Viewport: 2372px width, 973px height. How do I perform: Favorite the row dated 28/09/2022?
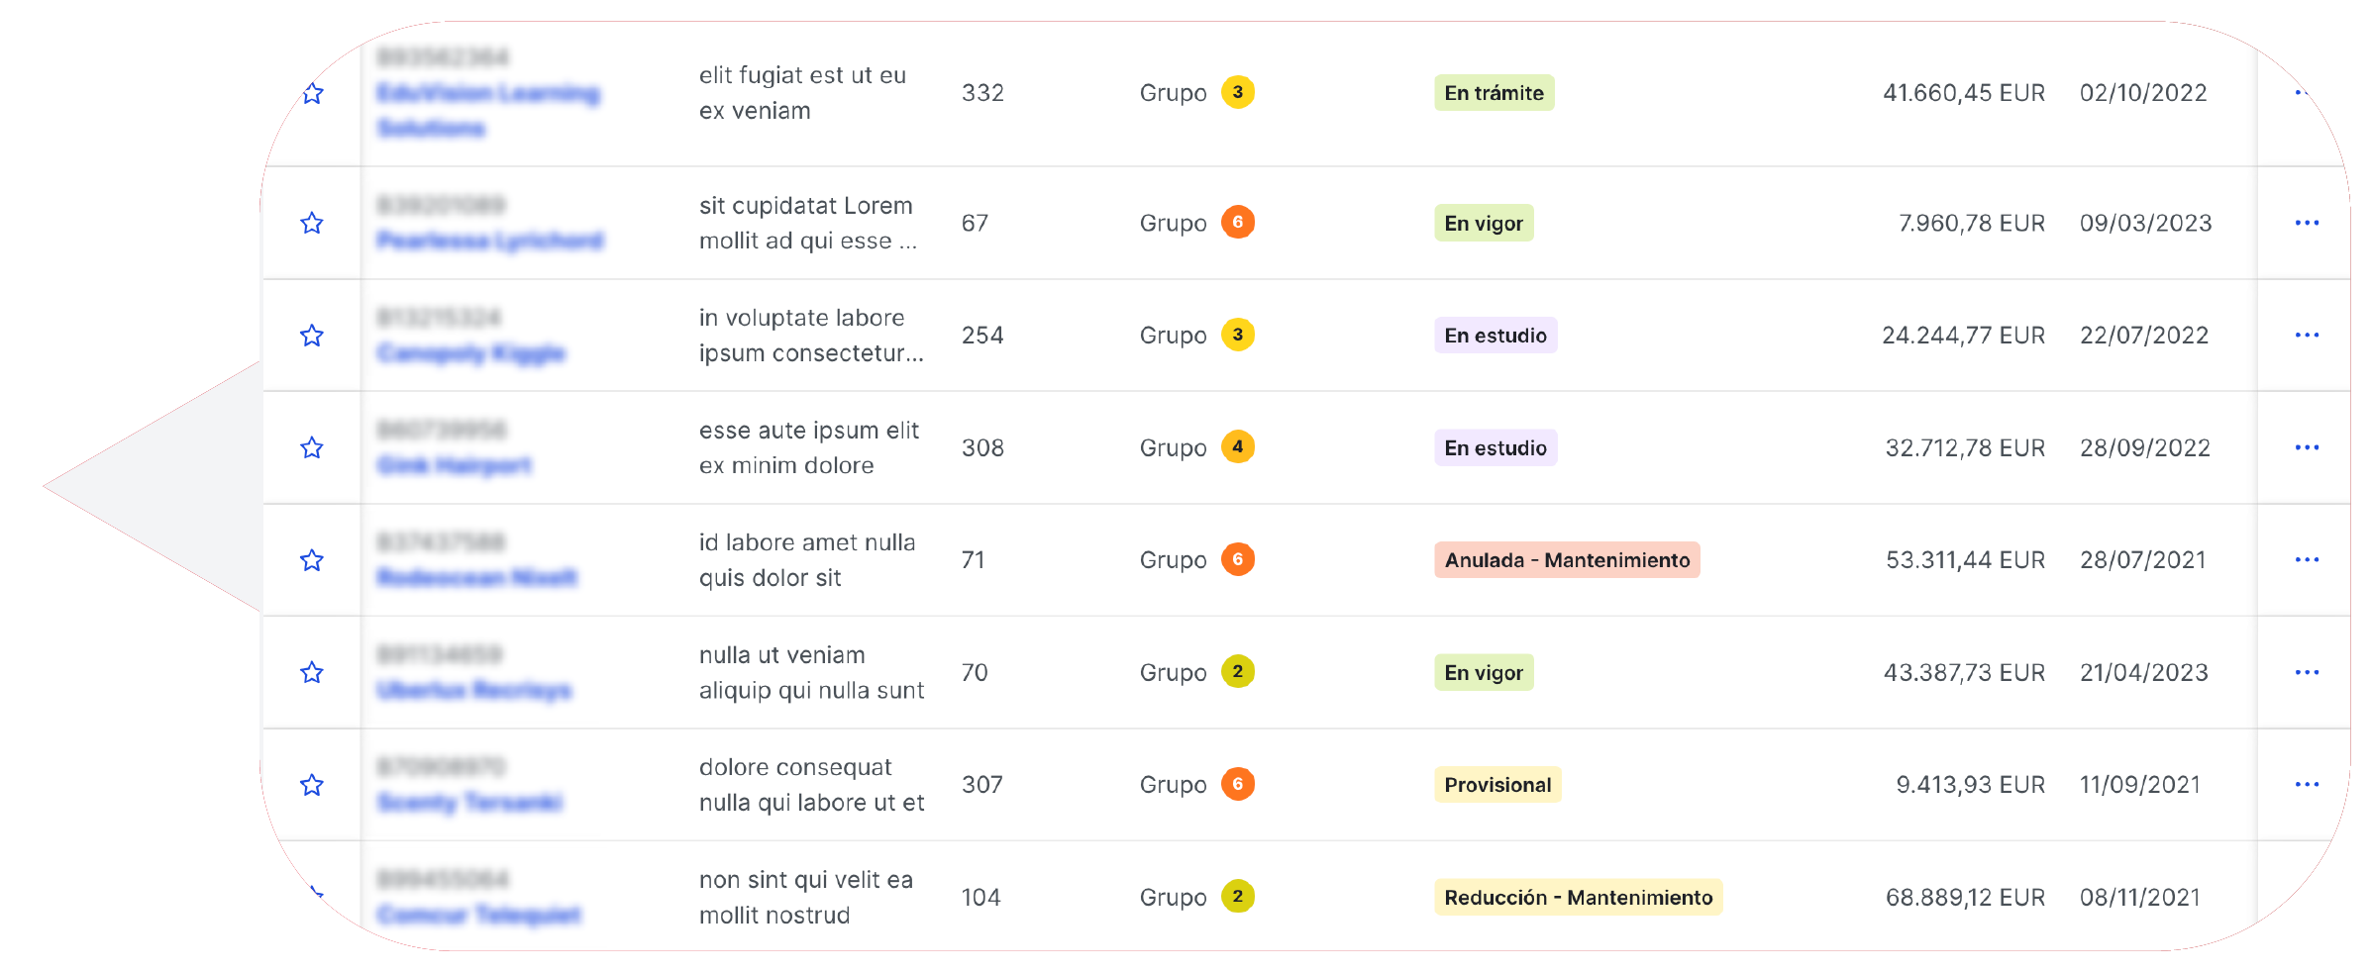click(x=312, y=447)
